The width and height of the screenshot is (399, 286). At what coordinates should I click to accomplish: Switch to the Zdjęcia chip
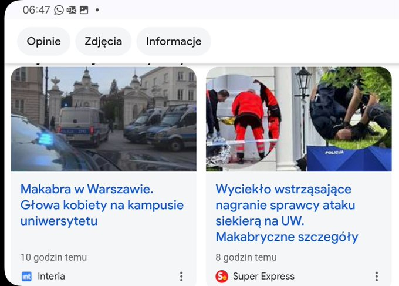pyautogui.click(x=103, y=41)
